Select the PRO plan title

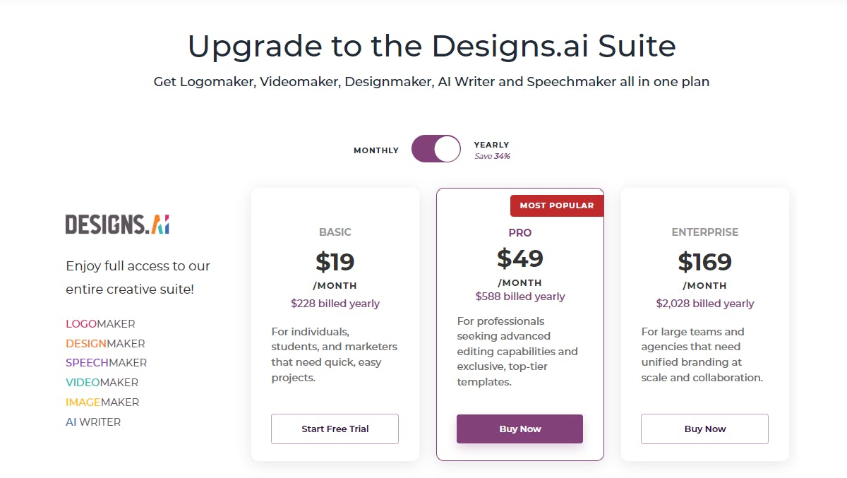point(519,233)
